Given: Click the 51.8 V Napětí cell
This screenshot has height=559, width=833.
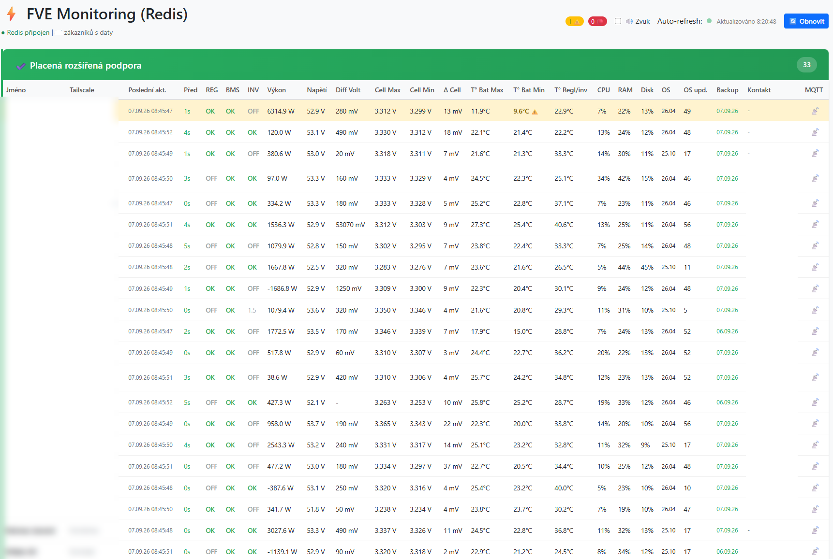Looking at the screenshot, I should click(x=315, y=509).
